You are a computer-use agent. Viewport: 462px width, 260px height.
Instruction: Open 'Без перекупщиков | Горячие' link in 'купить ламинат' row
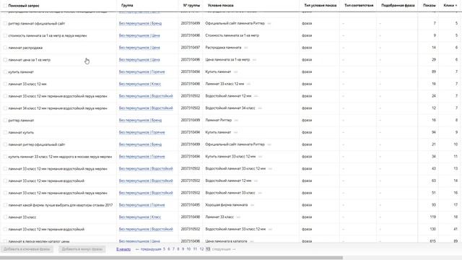tap(141, 71)
